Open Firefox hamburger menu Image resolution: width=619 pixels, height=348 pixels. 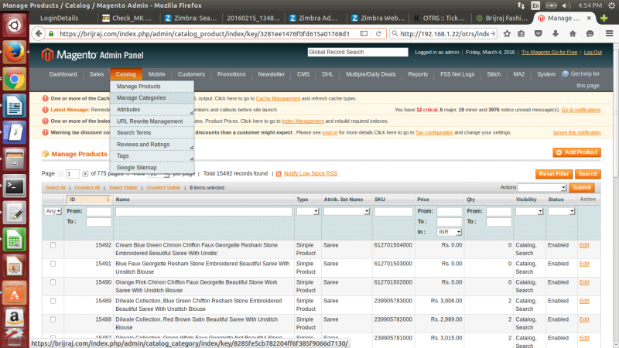609,34
